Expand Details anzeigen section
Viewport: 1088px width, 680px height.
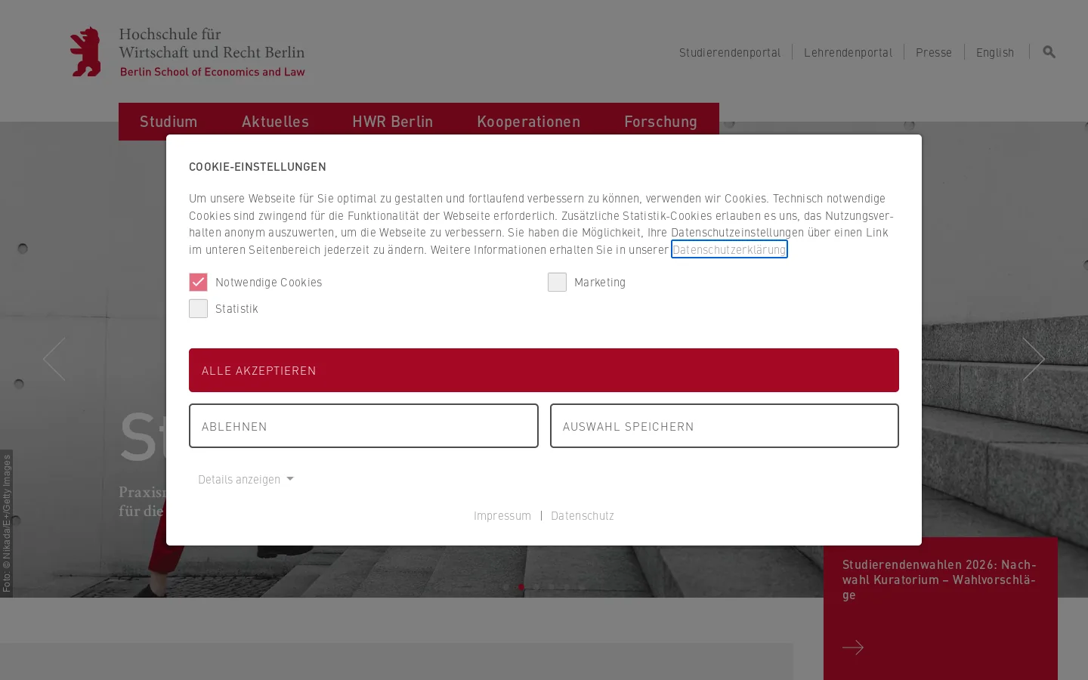(x=246, y=479)
